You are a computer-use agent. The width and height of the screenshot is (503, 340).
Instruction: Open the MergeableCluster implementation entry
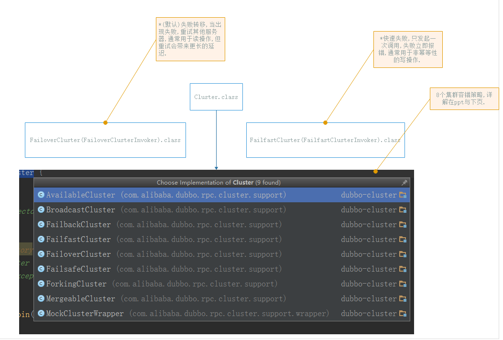click(81, 299)
